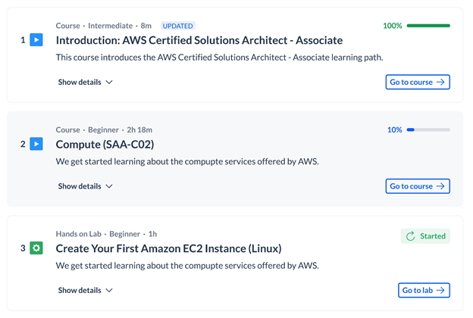Click the refresh icon in the Started badge

tap(410, 236)
